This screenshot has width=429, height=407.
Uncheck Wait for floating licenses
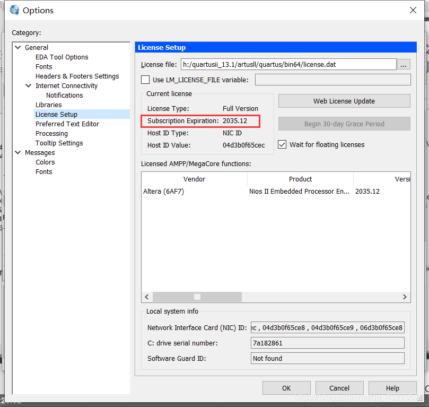[282, 144]
